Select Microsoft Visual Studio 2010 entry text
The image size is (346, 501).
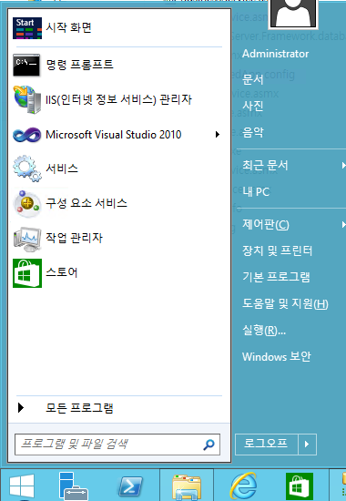click(114, 135)
